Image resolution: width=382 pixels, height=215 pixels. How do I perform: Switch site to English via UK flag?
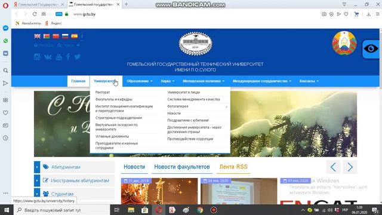coord(37,36)
